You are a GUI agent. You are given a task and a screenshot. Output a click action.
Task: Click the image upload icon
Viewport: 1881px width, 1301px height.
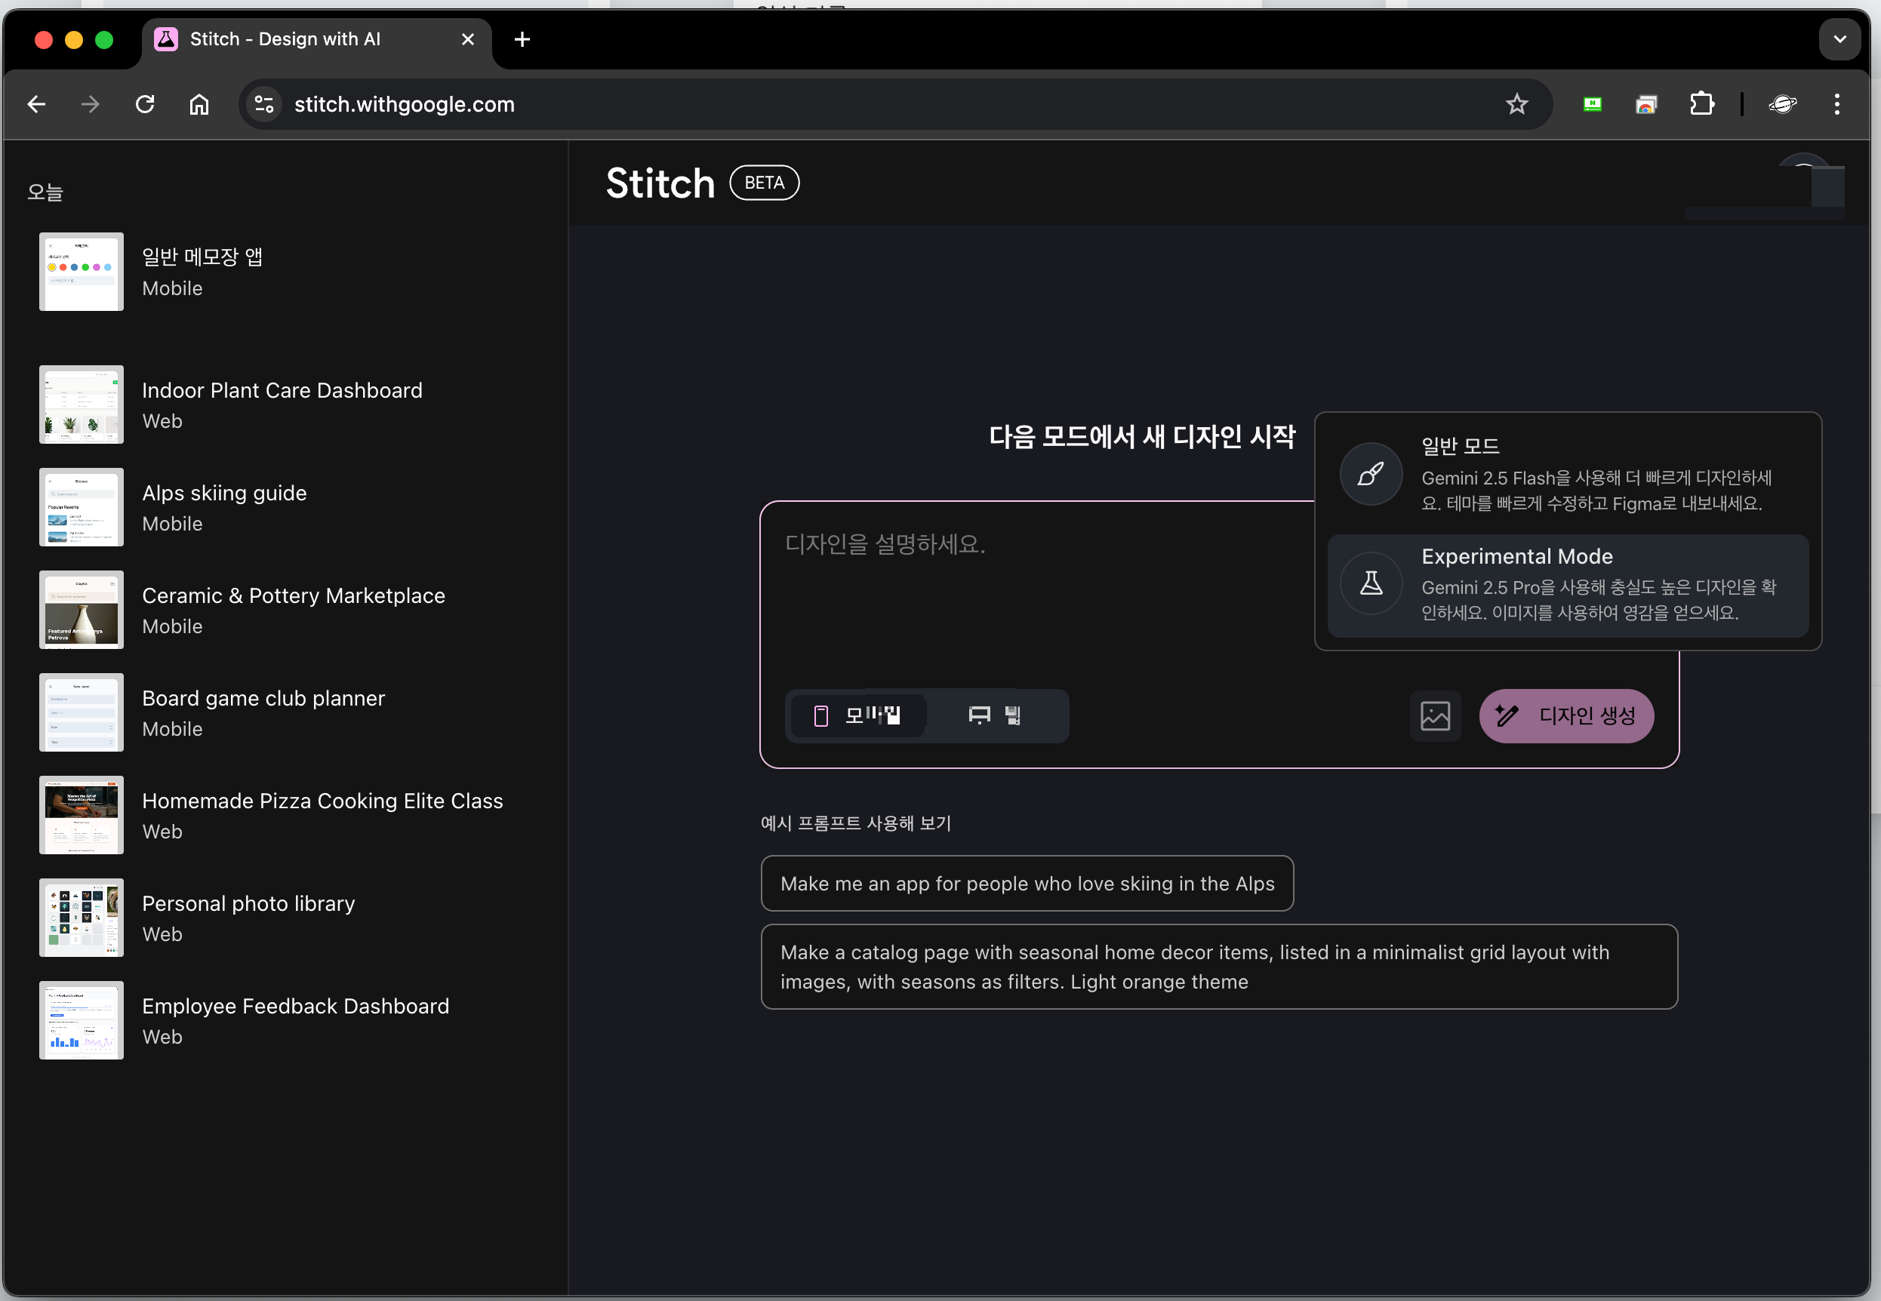click(1434, 715)
